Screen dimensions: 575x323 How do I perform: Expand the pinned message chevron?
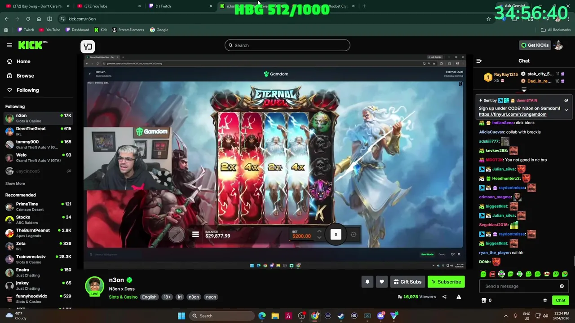pos(566,110)
